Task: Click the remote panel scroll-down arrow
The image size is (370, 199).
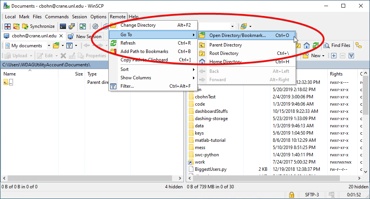Action: point(365,172)
